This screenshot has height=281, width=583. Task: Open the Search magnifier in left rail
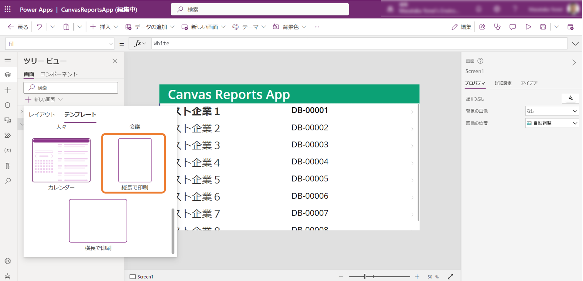point(8,181)
